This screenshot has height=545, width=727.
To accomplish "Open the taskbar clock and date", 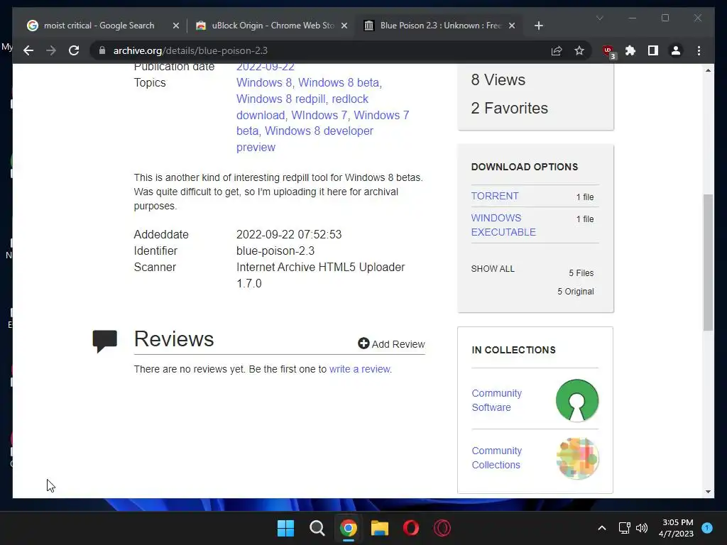I will (676, 528).
